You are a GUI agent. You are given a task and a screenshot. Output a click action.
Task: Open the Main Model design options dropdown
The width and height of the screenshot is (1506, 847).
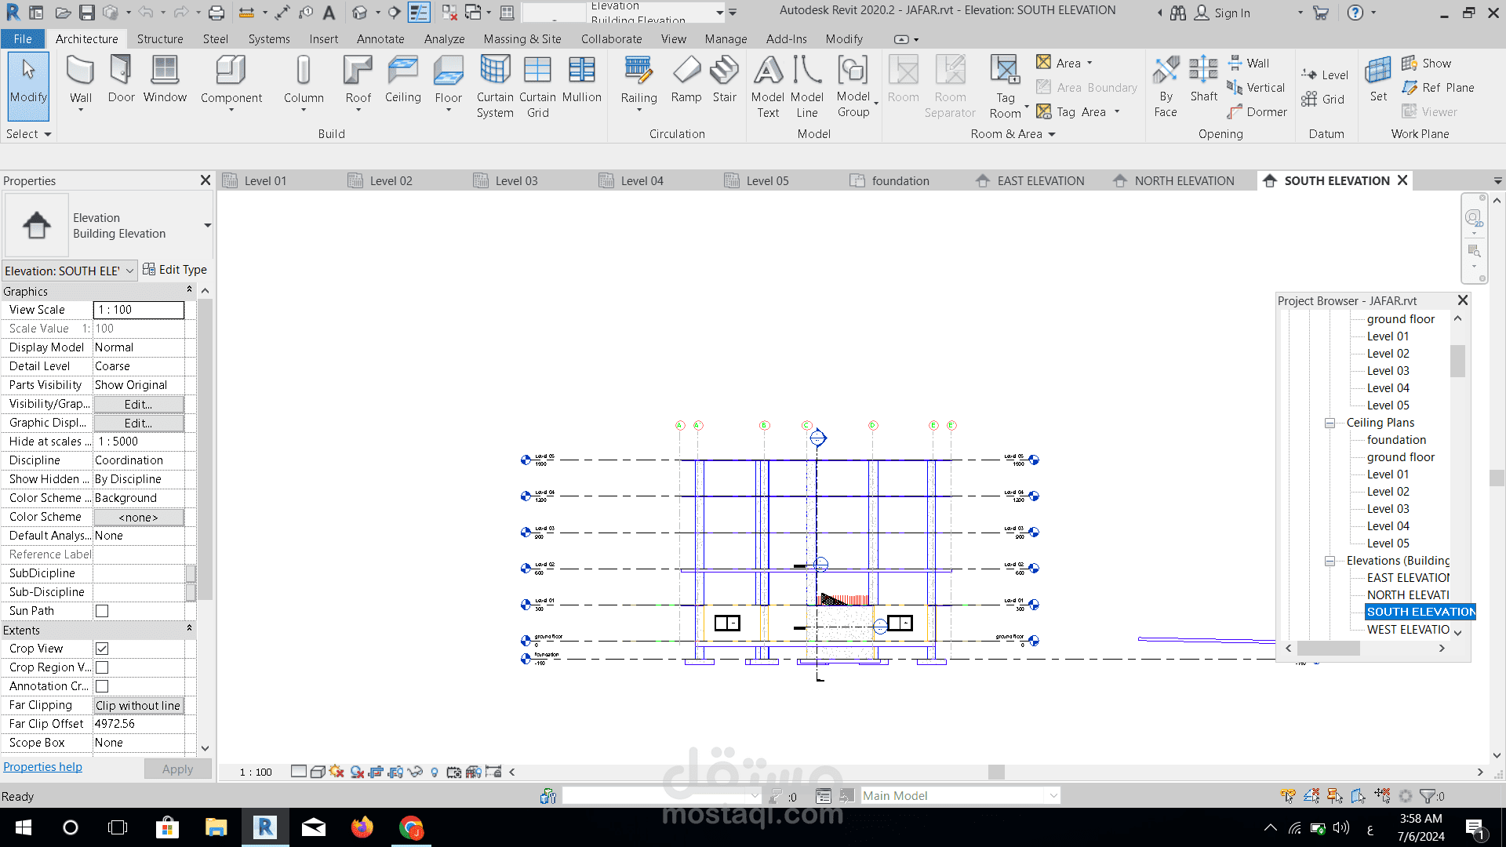(x=960, y=795)
